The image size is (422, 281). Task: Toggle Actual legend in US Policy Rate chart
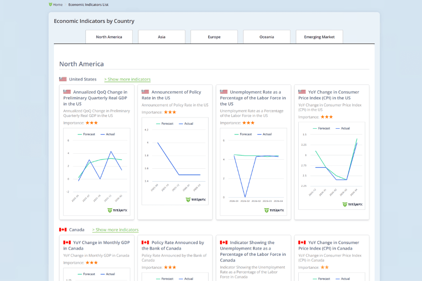[186, 124]
